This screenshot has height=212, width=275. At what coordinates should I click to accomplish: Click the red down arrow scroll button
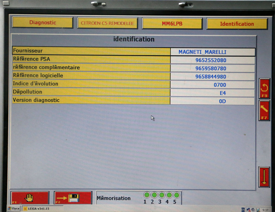264,177
